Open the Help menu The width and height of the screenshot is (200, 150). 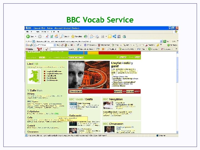[x=58, y=32]
